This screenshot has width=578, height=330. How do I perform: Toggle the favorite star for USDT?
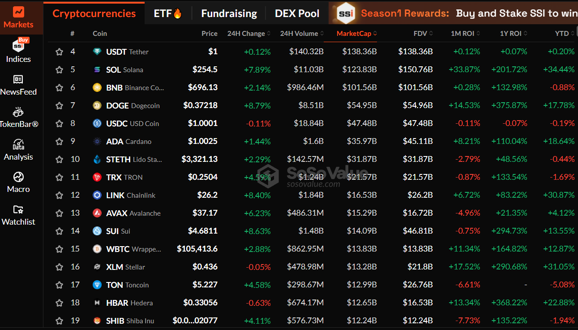coord(59,52)
